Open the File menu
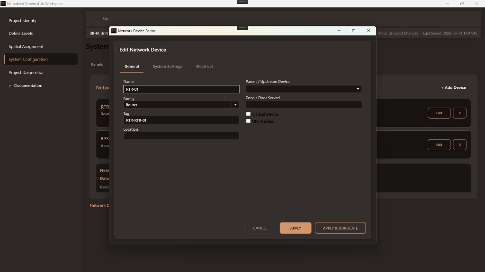The width and height of the screenshot is (485, 272). (x=105, y=19)
